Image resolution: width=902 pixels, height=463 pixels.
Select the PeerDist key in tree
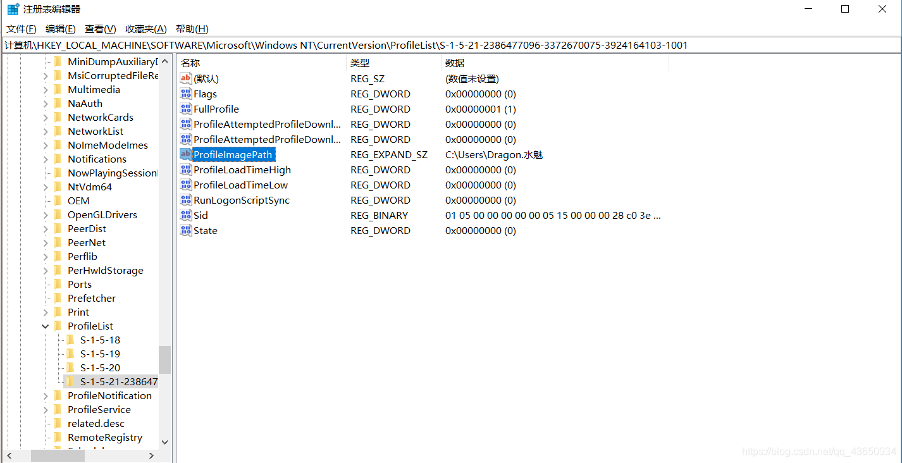(87, 229)
